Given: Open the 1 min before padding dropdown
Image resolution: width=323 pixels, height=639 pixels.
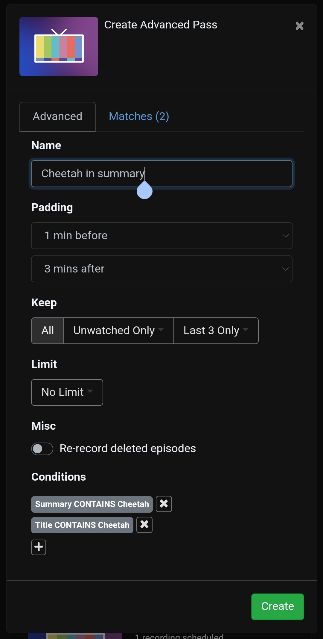Looking at the screenshot, I should (161, 236).
